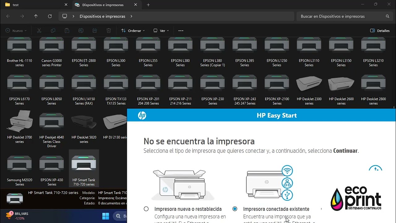Click the Share icon in toolbar

pos(95,31)
